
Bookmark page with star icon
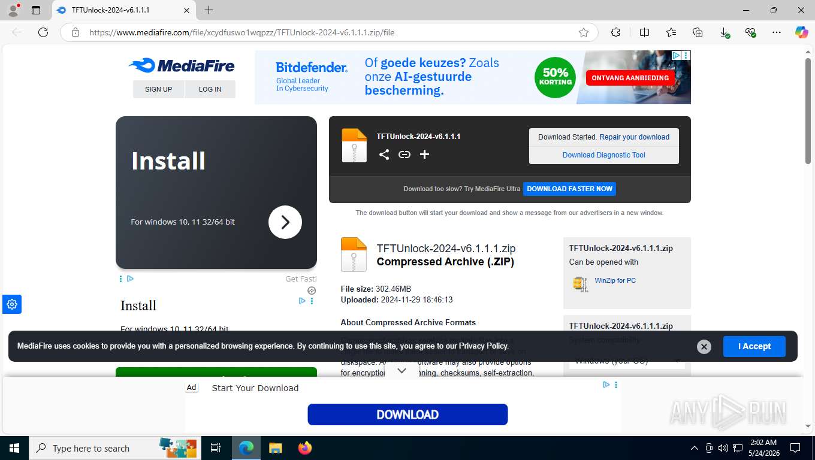pyautogui.click(x=583, y=32)
